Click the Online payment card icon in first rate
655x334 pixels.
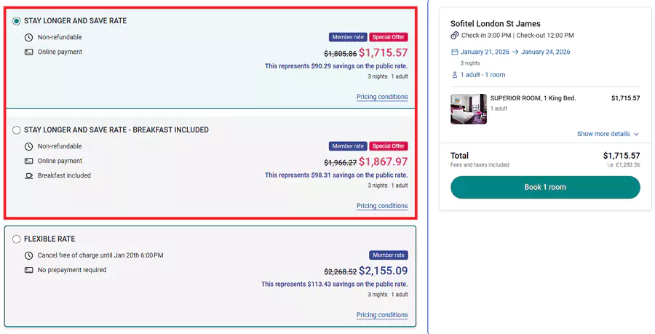click(29, 52)
